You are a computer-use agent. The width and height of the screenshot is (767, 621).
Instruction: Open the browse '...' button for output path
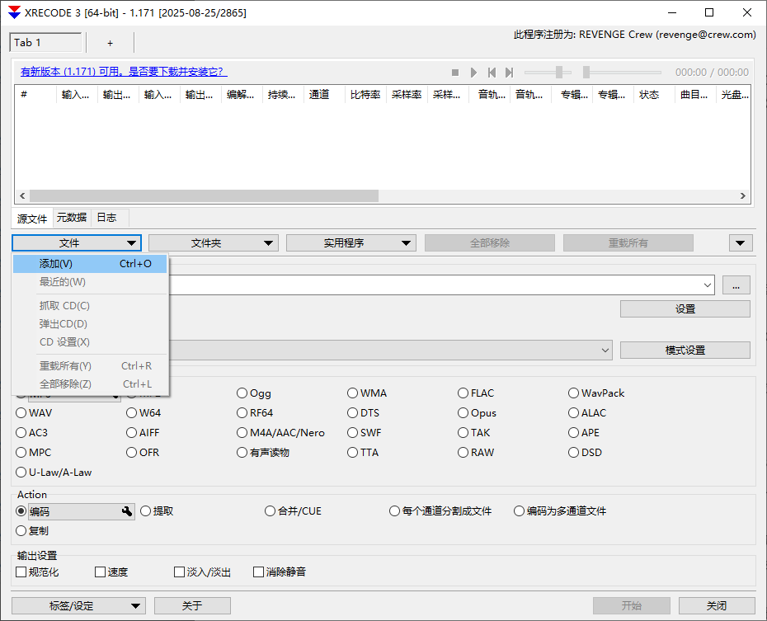pyautogui.click(x=736, y=285)
